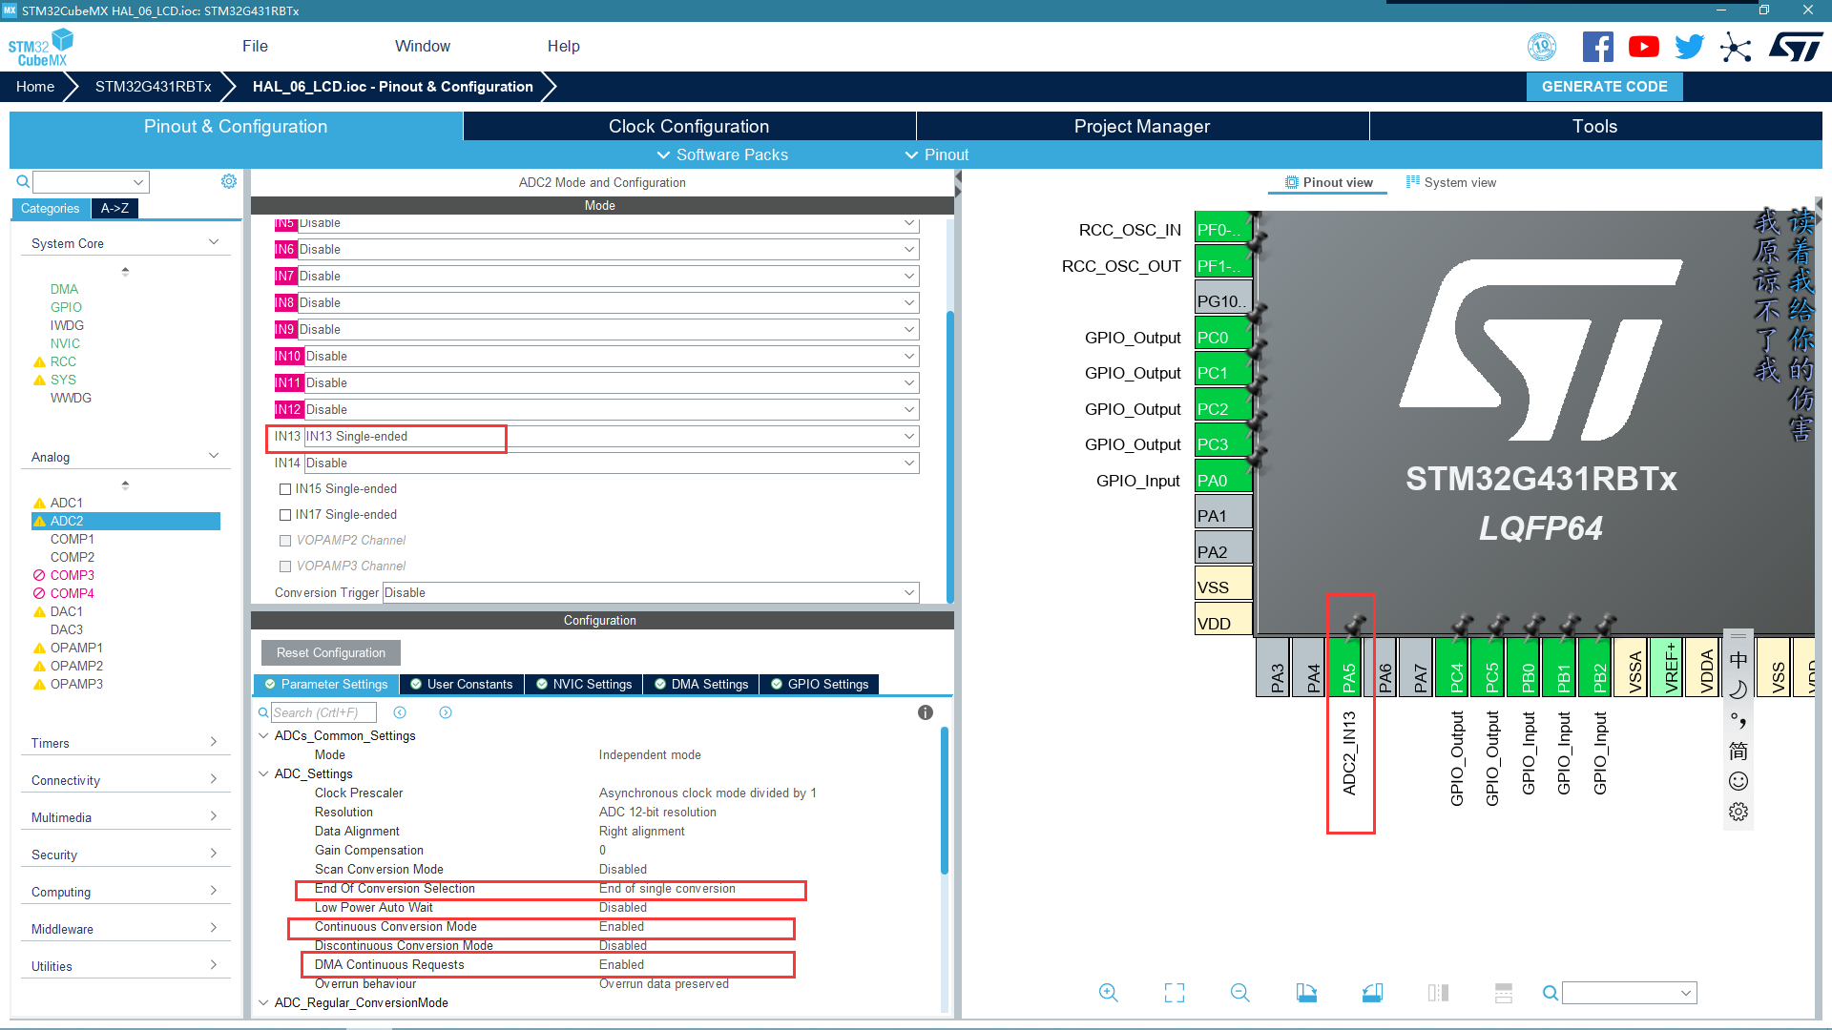The image size is (1832, 1030).
Task: Open the categories settings gear icon
Action: click(x=229, y=181)
